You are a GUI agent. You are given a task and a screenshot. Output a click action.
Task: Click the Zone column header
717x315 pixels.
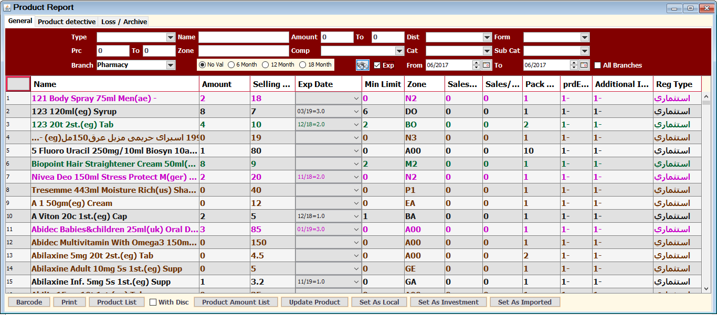[424, 84]
